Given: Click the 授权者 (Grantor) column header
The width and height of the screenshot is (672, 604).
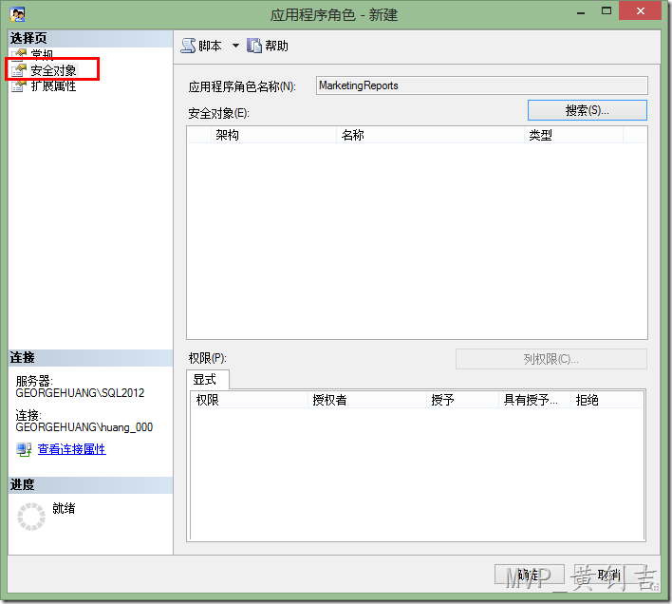Looking at the screenshot, I should pos(367,400).
